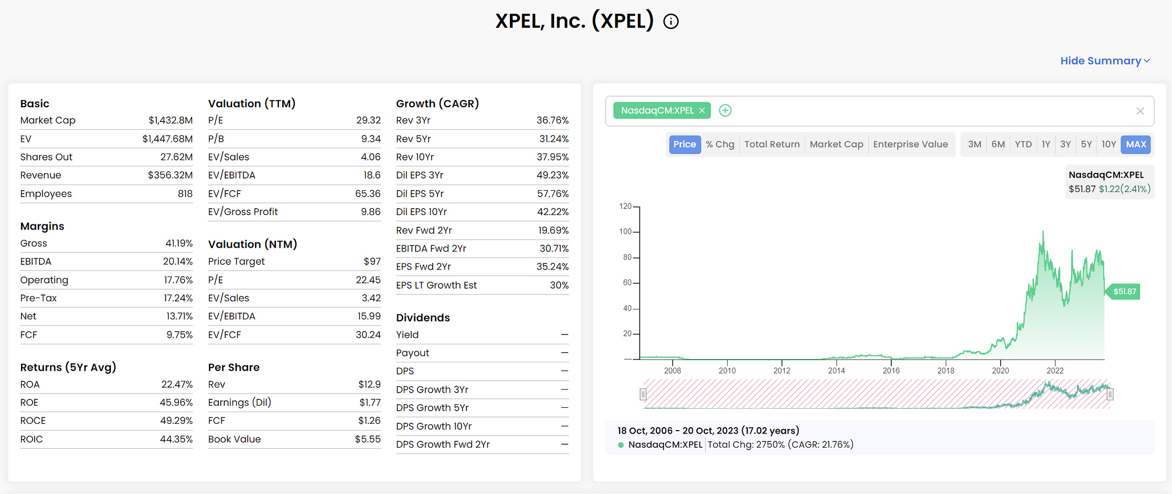This screenshot has width=1172, height=494.
Task: Click the Earnings (Dil) value $1.77
Action: click(x=370, y=402)
